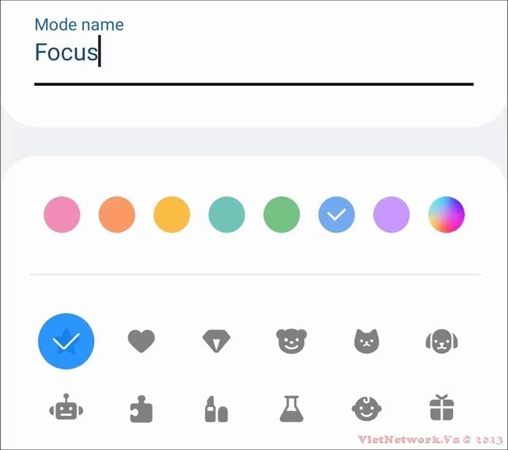
Task: Pick the baby face icon
Action: 366,409
